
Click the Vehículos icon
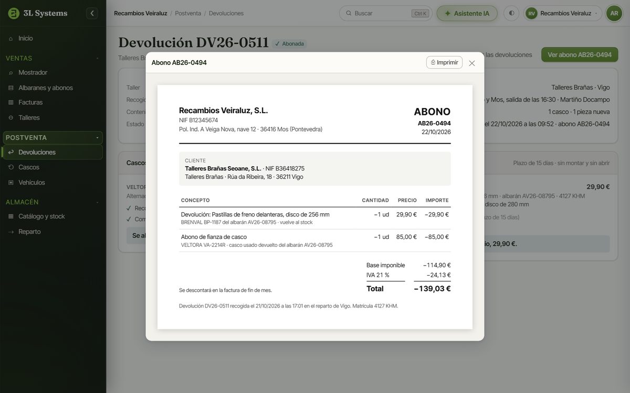11,182
